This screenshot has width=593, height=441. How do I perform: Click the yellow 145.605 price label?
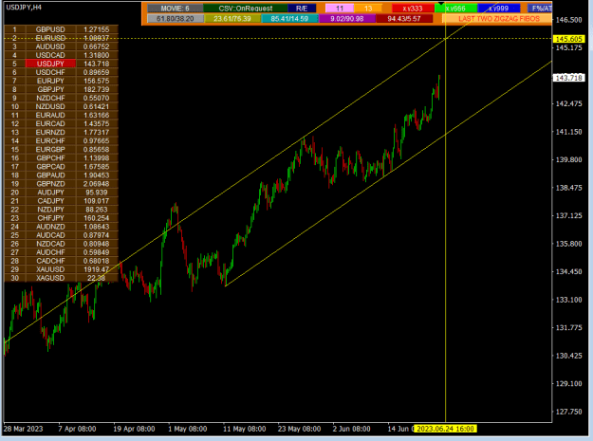pos(568,39)
